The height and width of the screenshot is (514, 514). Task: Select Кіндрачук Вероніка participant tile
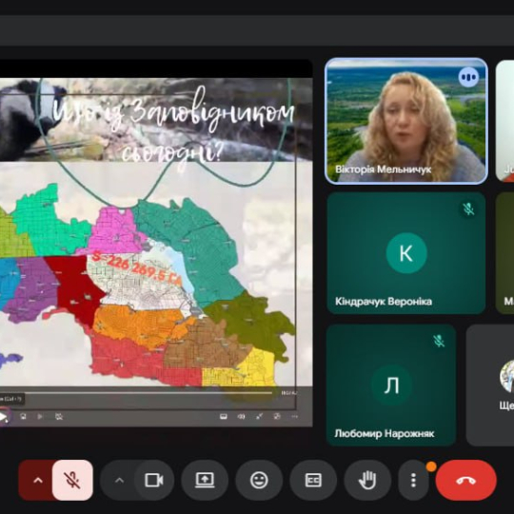click(x=406, y=253)
